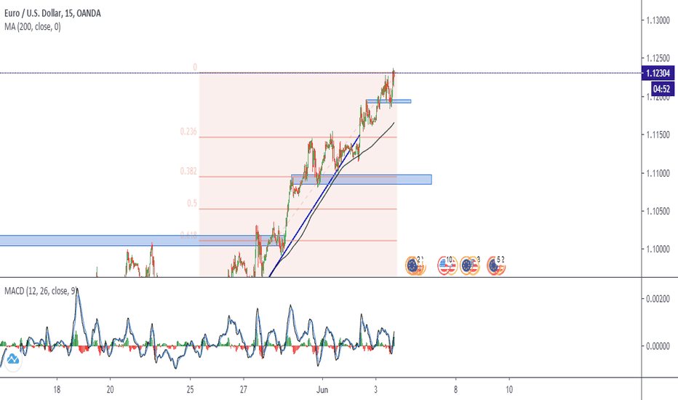
Task: Click the 0.00200 MACD axis label
Action: 658,299
